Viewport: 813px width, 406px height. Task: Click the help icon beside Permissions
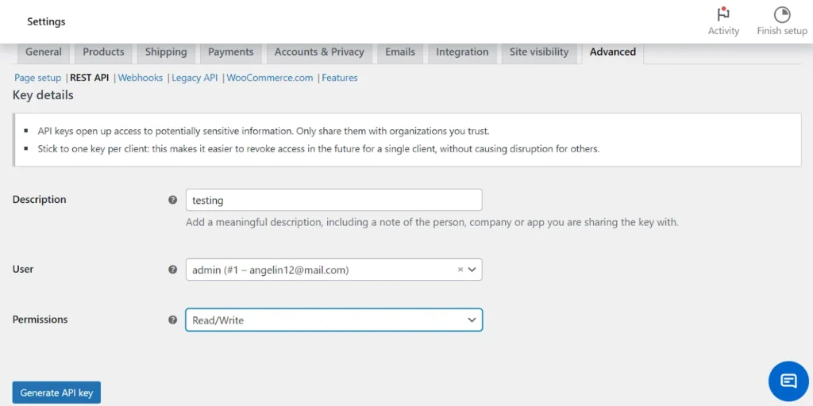(173, 320)
